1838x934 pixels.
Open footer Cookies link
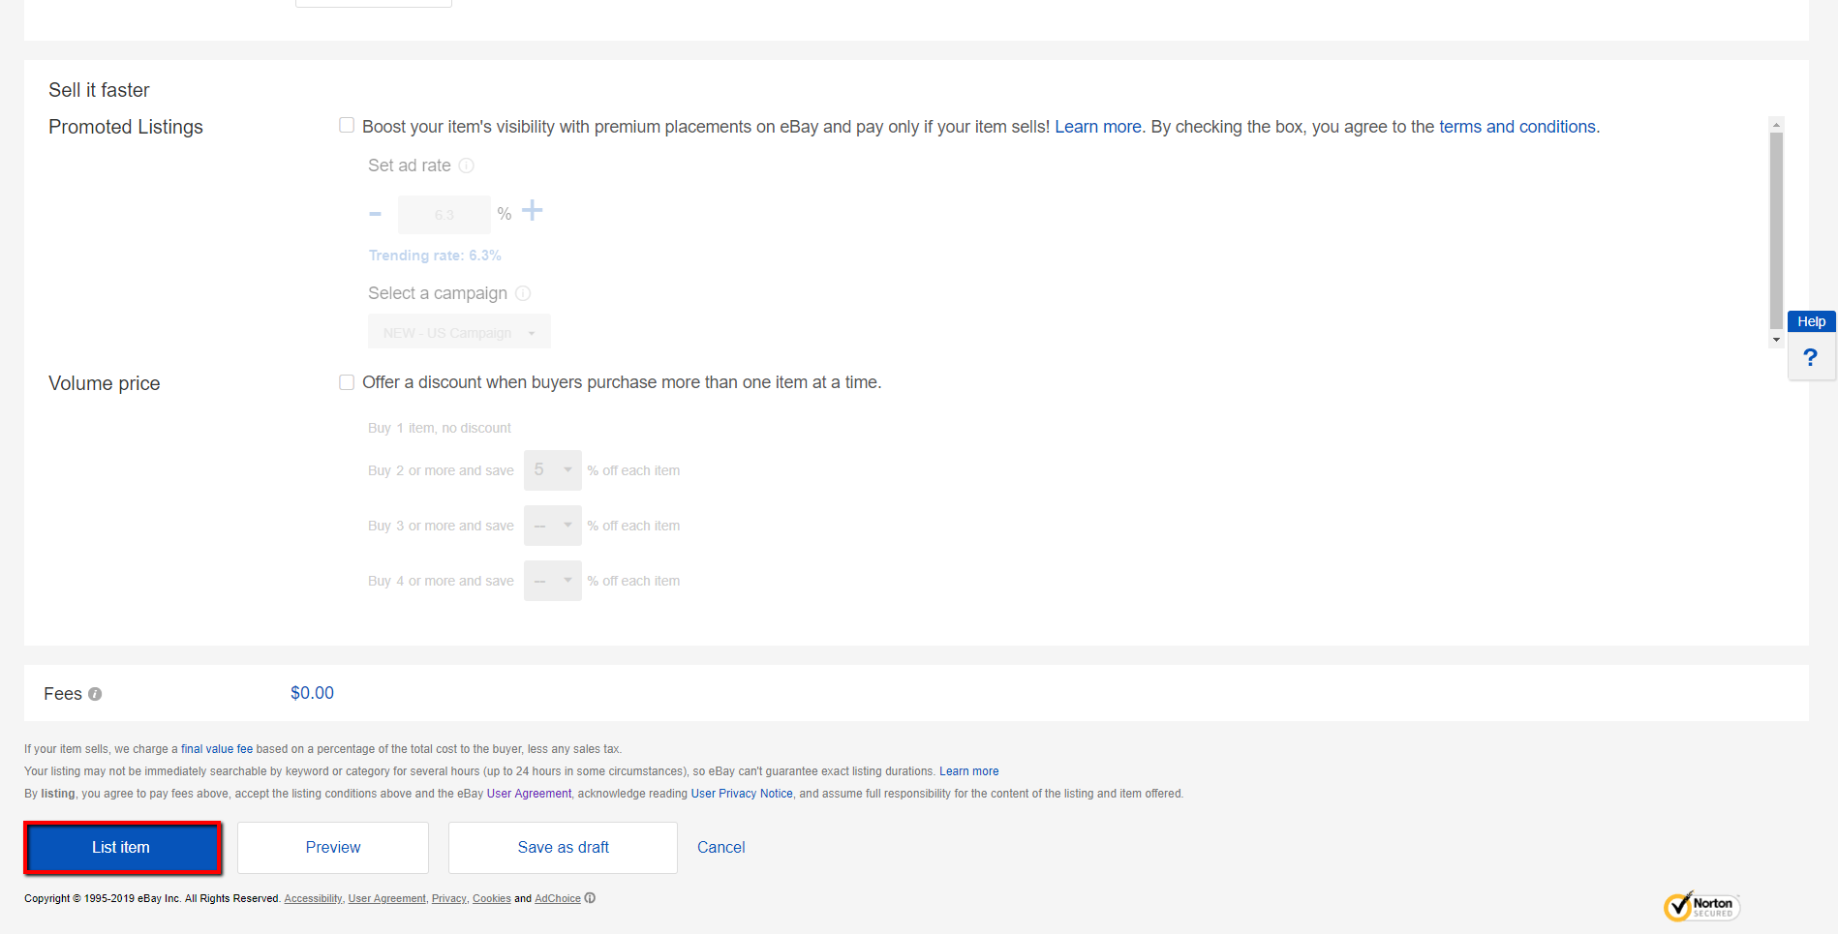(x=491, y=899)
